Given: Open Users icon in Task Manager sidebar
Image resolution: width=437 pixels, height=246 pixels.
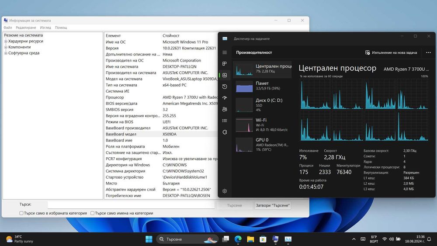Looking at the screenshot, I should point(225,109).
